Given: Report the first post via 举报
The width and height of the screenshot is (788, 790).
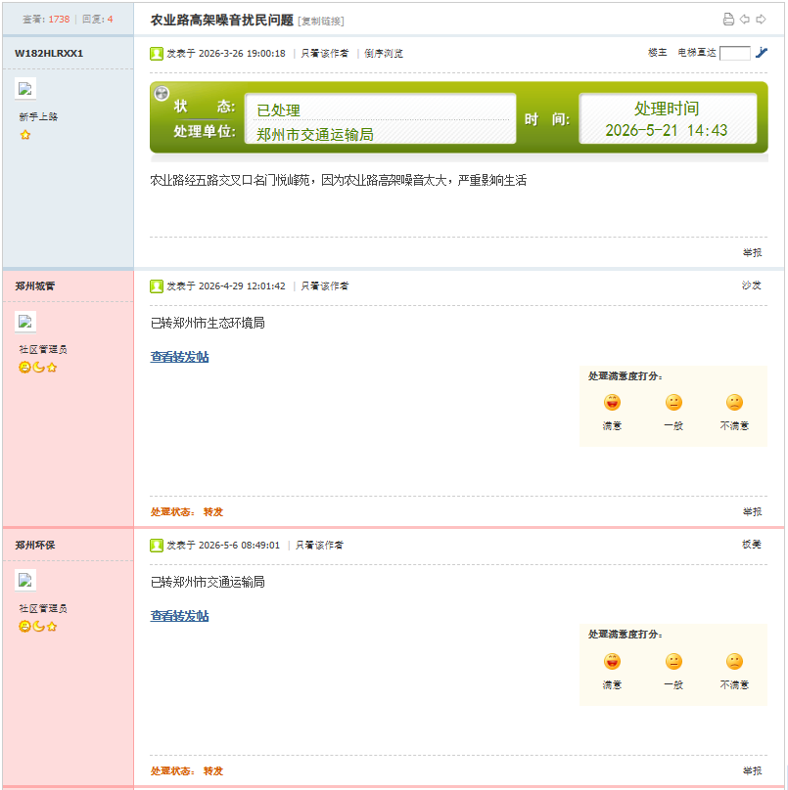Looking at the screenshot, I should click(x=752, y=252).
